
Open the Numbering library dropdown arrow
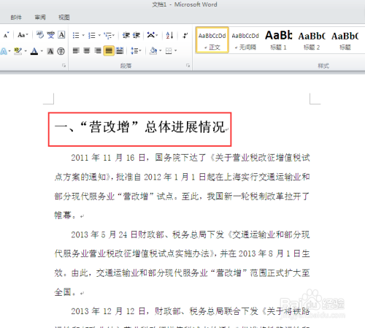click(x=99, y=36)
